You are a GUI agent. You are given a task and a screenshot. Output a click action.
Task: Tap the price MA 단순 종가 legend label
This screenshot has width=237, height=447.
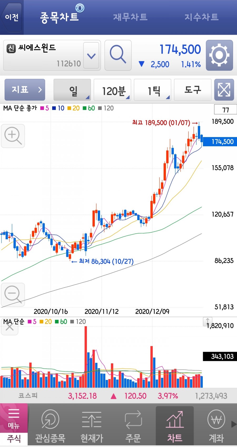20,108
